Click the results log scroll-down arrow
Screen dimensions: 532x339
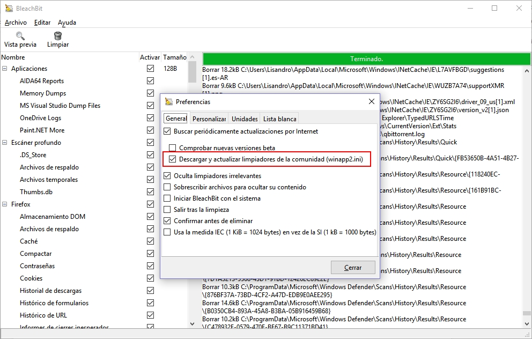(x=527, y=324)
